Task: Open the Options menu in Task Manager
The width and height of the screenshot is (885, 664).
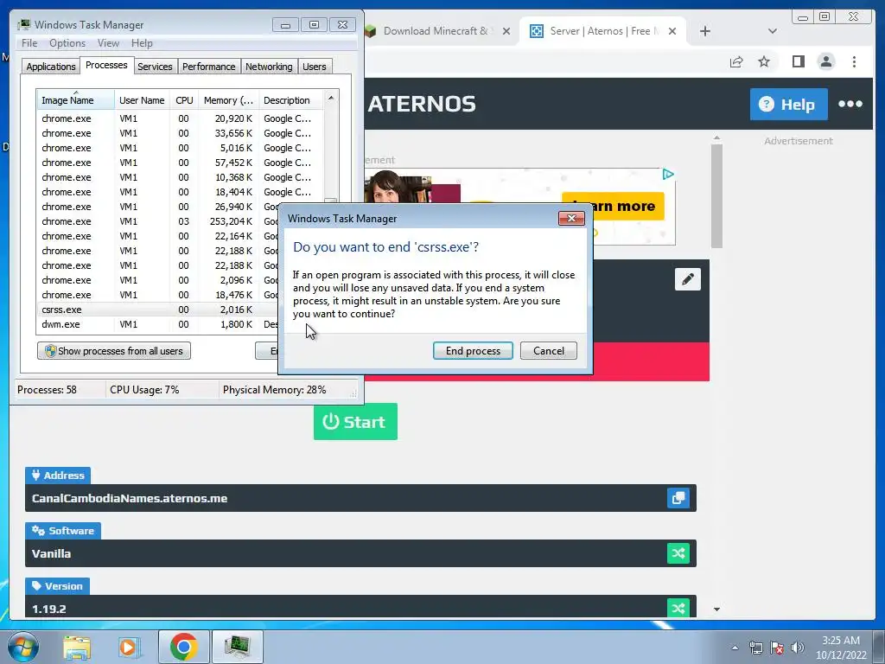Action: (67, 43)
